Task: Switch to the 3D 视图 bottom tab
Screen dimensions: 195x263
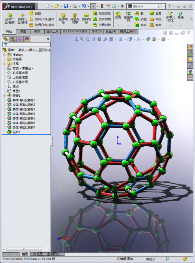Action: pos(37,254)
